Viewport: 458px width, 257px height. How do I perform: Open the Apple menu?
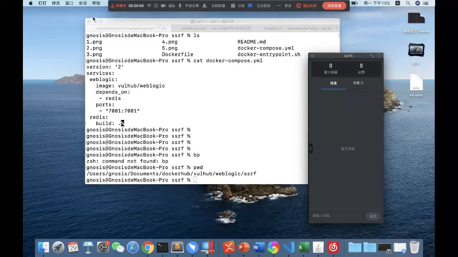[31, 3]
